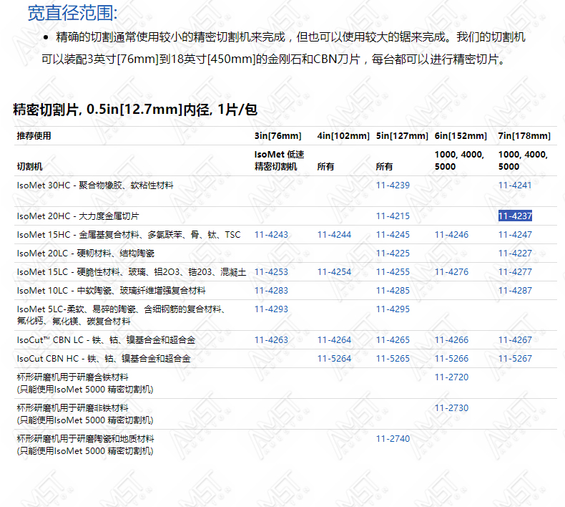Viewport: 565px width, 507px height.
Task: Click part number 11-4253
Action: (271, 271)
